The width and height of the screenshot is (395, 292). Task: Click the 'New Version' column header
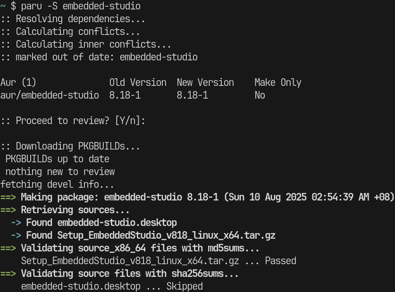205,83
